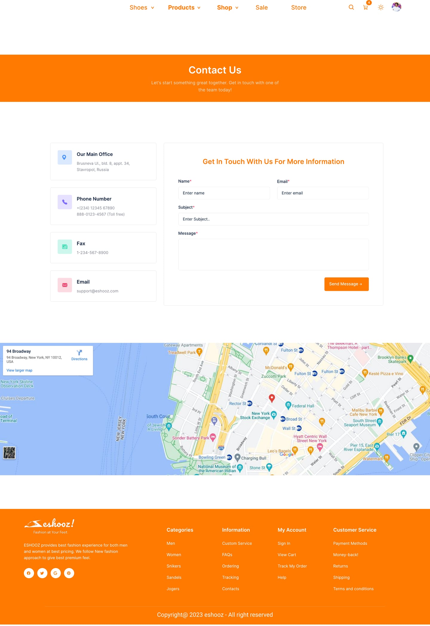Click into the Message text area
Viewport: 430px width, 626px height.
click(x=274, y=254)
